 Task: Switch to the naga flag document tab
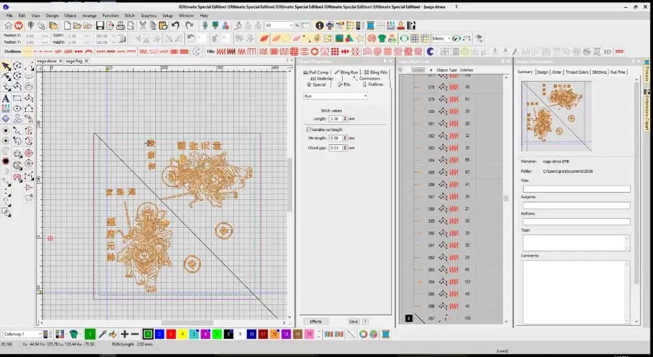point(74,61)
